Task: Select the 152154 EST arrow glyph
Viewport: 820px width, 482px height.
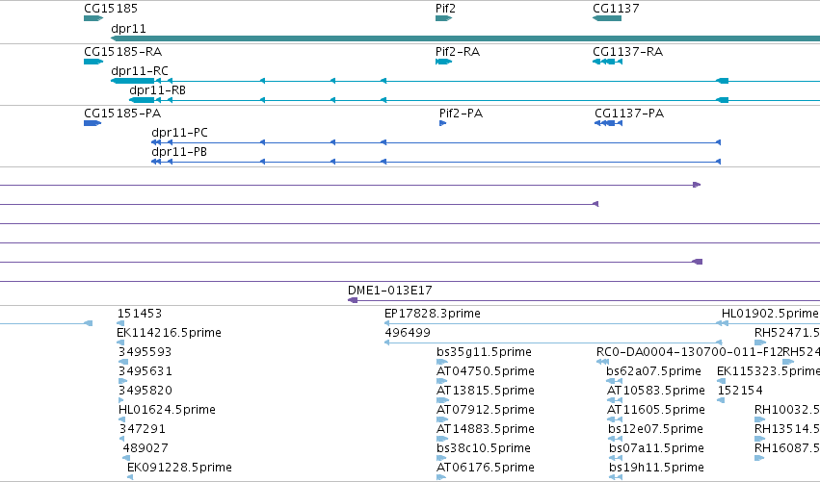Action: click(x=721, y=400)
